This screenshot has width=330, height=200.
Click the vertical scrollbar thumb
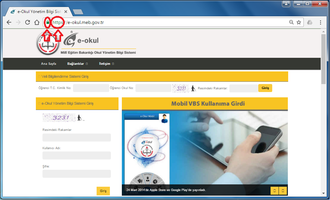coord(323,59)
